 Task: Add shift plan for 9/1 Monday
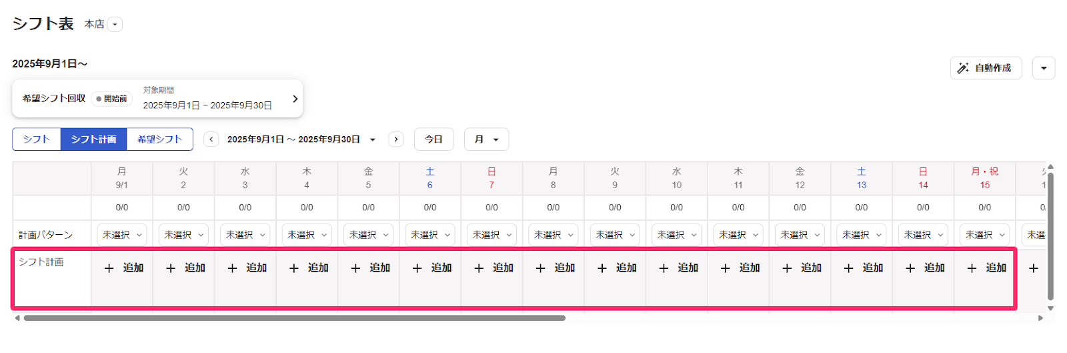pyautogui.click(x=123, y=268)
